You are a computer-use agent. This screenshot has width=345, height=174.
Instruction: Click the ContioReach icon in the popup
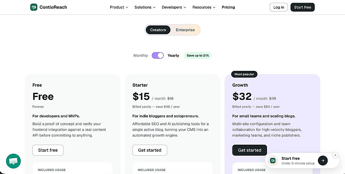[x=272, y=160]
